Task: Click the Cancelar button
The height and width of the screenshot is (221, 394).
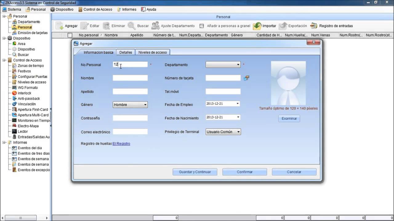Action: (294, 172)
